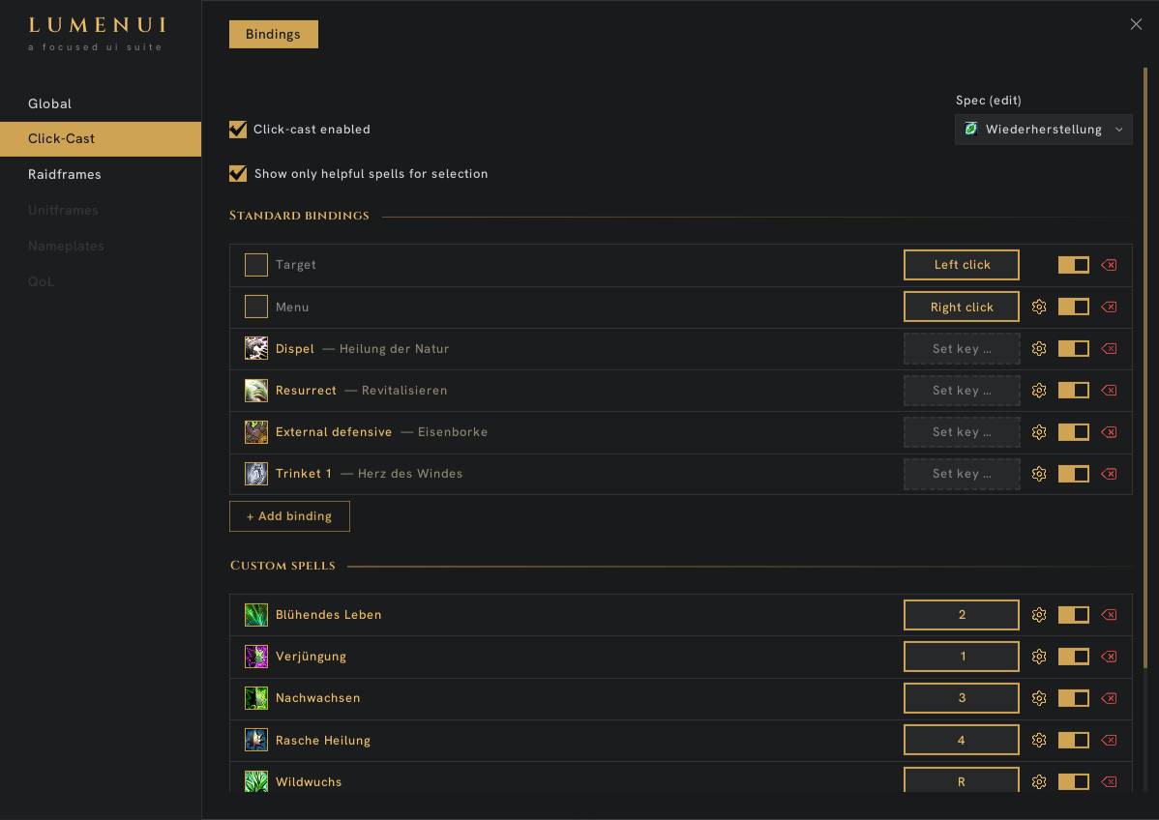Click the empty icon box for Target
The width and height of the screenshot is (1159, 820).
tap(256, 264)
